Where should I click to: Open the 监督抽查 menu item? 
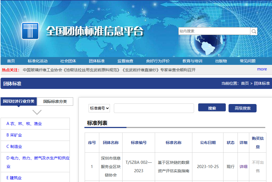click(x=125, y=61)
